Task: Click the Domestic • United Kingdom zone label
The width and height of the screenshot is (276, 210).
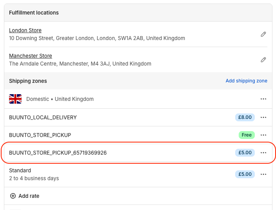Action: click(60, 99)
